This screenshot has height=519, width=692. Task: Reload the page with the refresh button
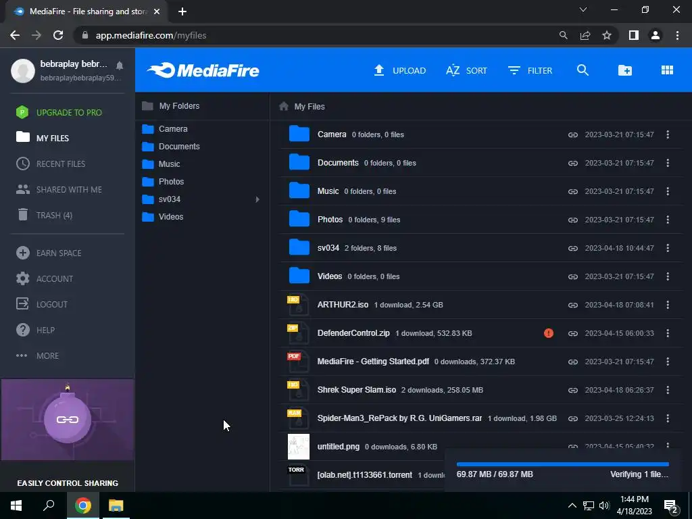click(58, 35)
